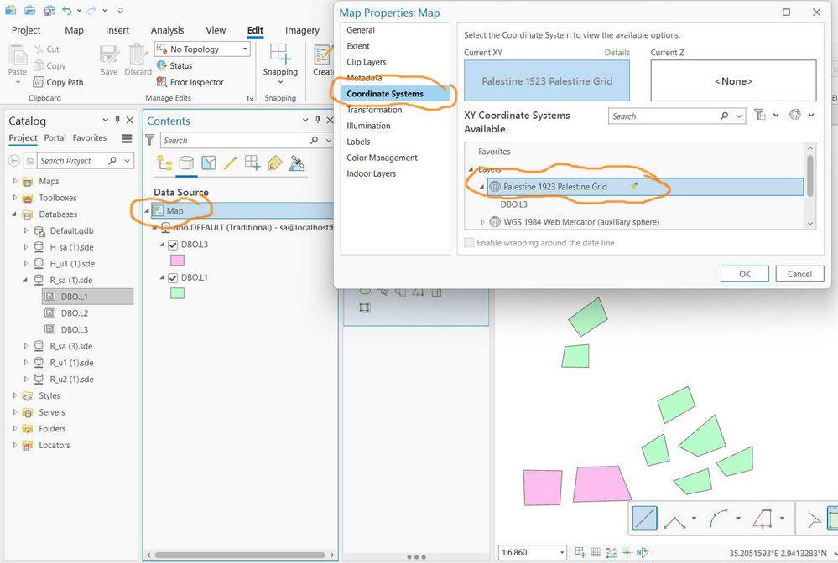Click the OK button in Map Properties

pyautogui.click(x=745, y=274)
